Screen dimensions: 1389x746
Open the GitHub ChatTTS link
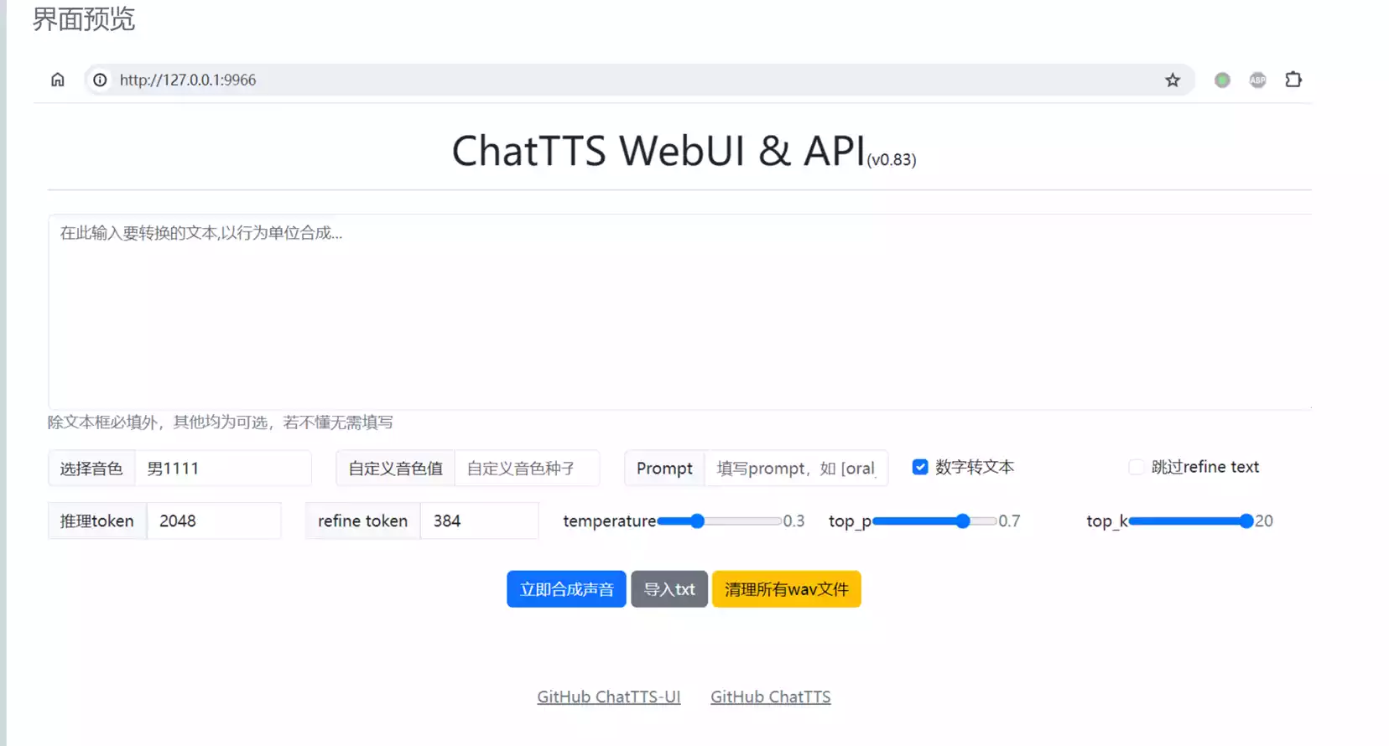(770, 697)
